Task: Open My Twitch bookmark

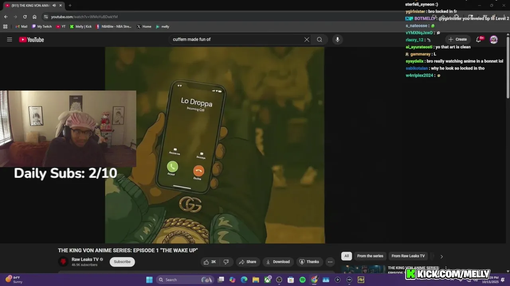Action: click(41, 27)
